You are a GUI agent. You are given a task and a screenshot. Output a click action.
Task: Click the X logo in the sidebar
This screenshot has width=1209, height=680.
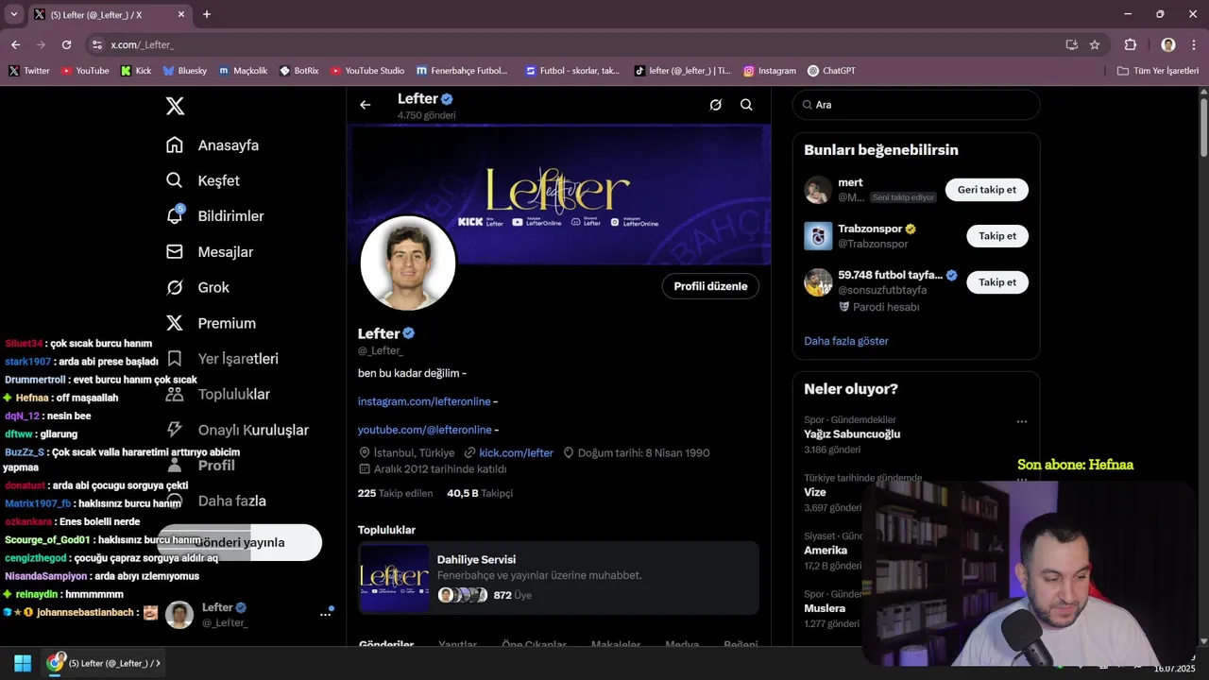(175, 106)
